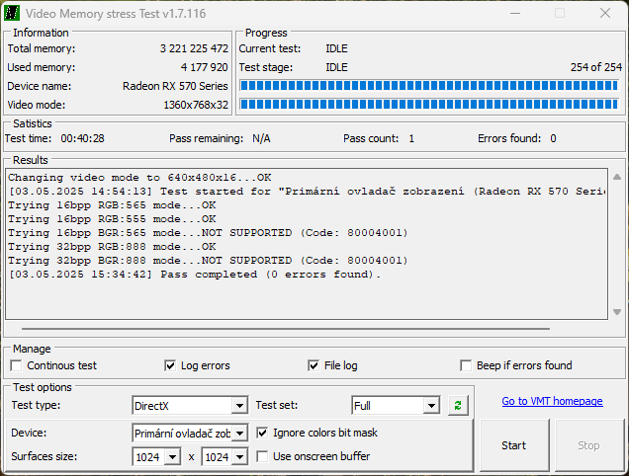Click the Test stage progress bar
Screen dimensions: 629x476
pyautogui.click(x=428, y=85)
